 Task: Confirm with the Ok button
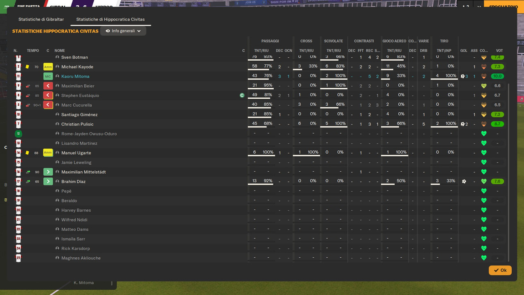coord(500,270)
